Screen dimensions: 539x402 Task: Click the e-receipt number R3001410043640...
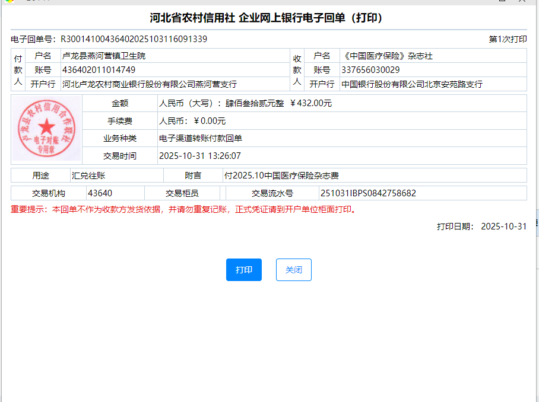tap(134, 39)
